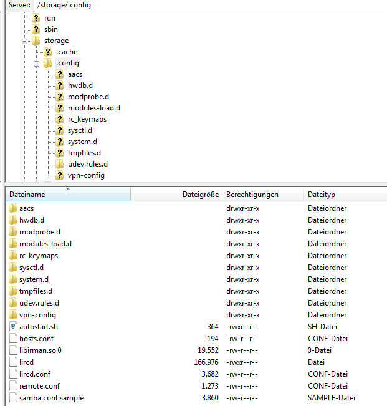Select the .config folder in tree
The height and width of the screenshot is (406, 387).
click(67, 63)
